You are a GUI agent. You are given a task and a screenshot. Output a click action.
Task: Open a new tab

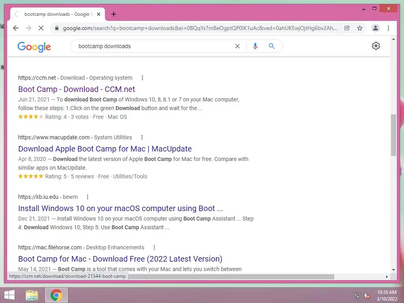[x=114, y=14]
